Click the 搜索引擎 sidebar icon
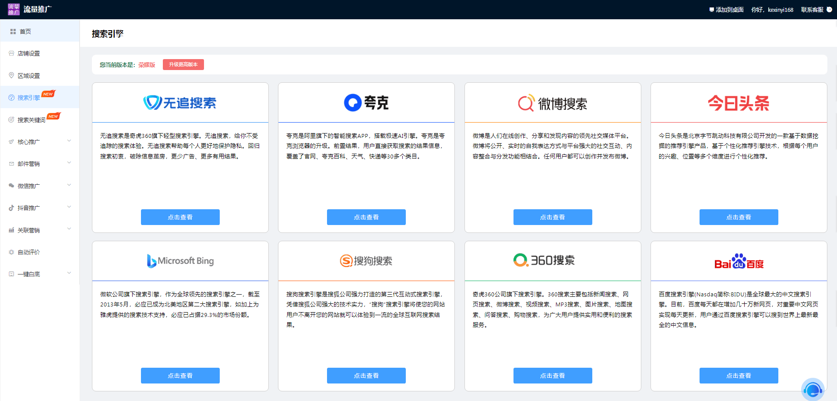The height and width of the screenshot is (401, 837). [11, 98]
